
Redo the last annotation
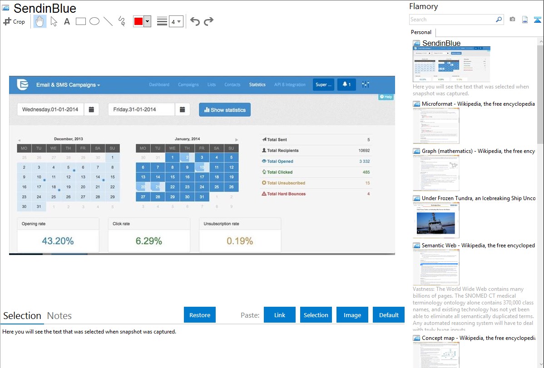[x=208, y=21]
